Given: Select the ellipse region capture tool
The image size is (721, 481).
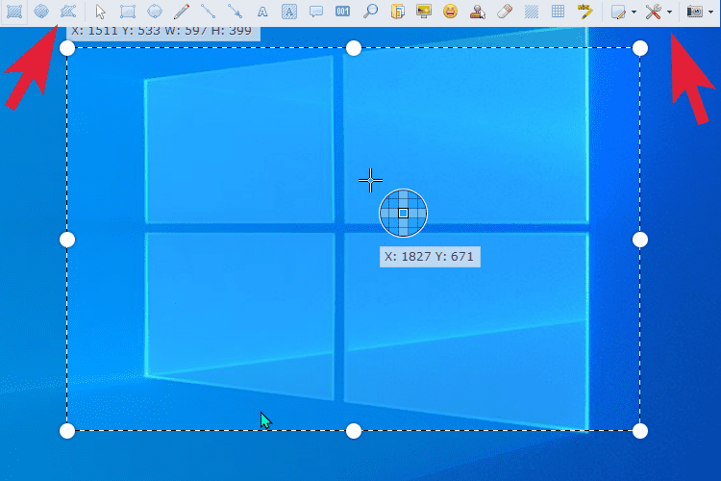Looking at the screenshot, I should click(41, 11).
